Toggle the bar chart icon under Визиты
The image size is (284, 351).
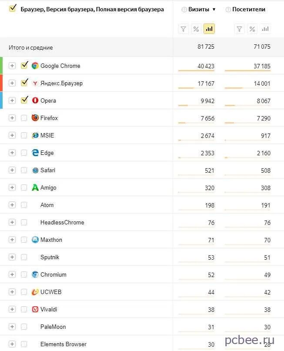209,29
